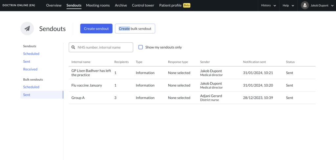336x160 pixels.
Task: Click the Beta badge beside Patient profile
Action: tap(187, 5)
